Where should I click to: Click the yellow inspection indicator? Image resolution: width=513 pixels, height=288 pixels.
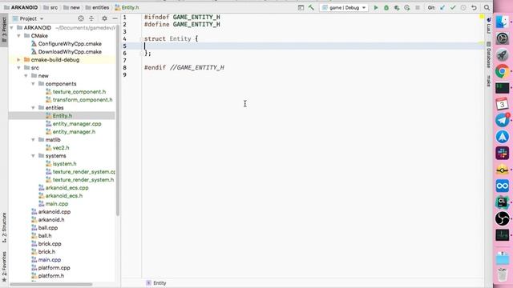coord(482,17)
